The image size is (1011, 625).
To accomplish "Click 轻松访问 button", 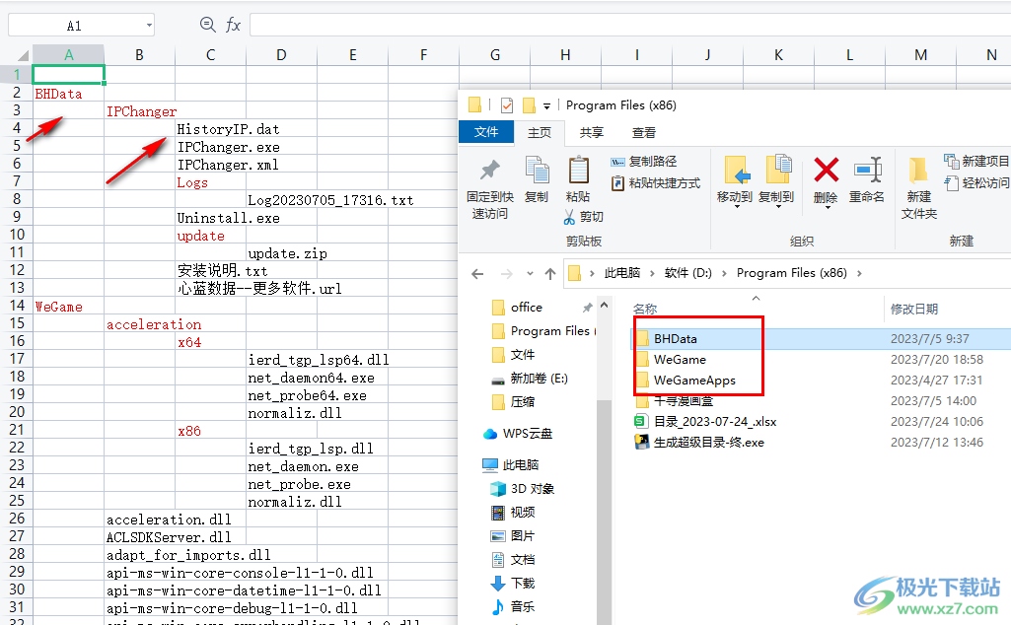I will click(976, 183).
